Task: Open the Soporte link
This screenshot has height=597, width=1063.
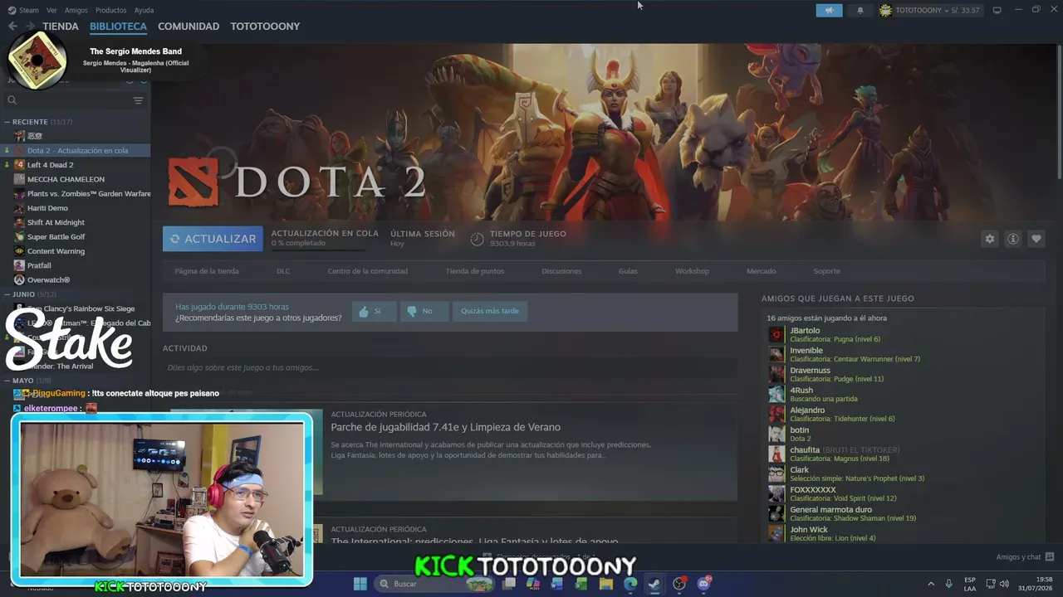Action: click(x=827, y=271)
